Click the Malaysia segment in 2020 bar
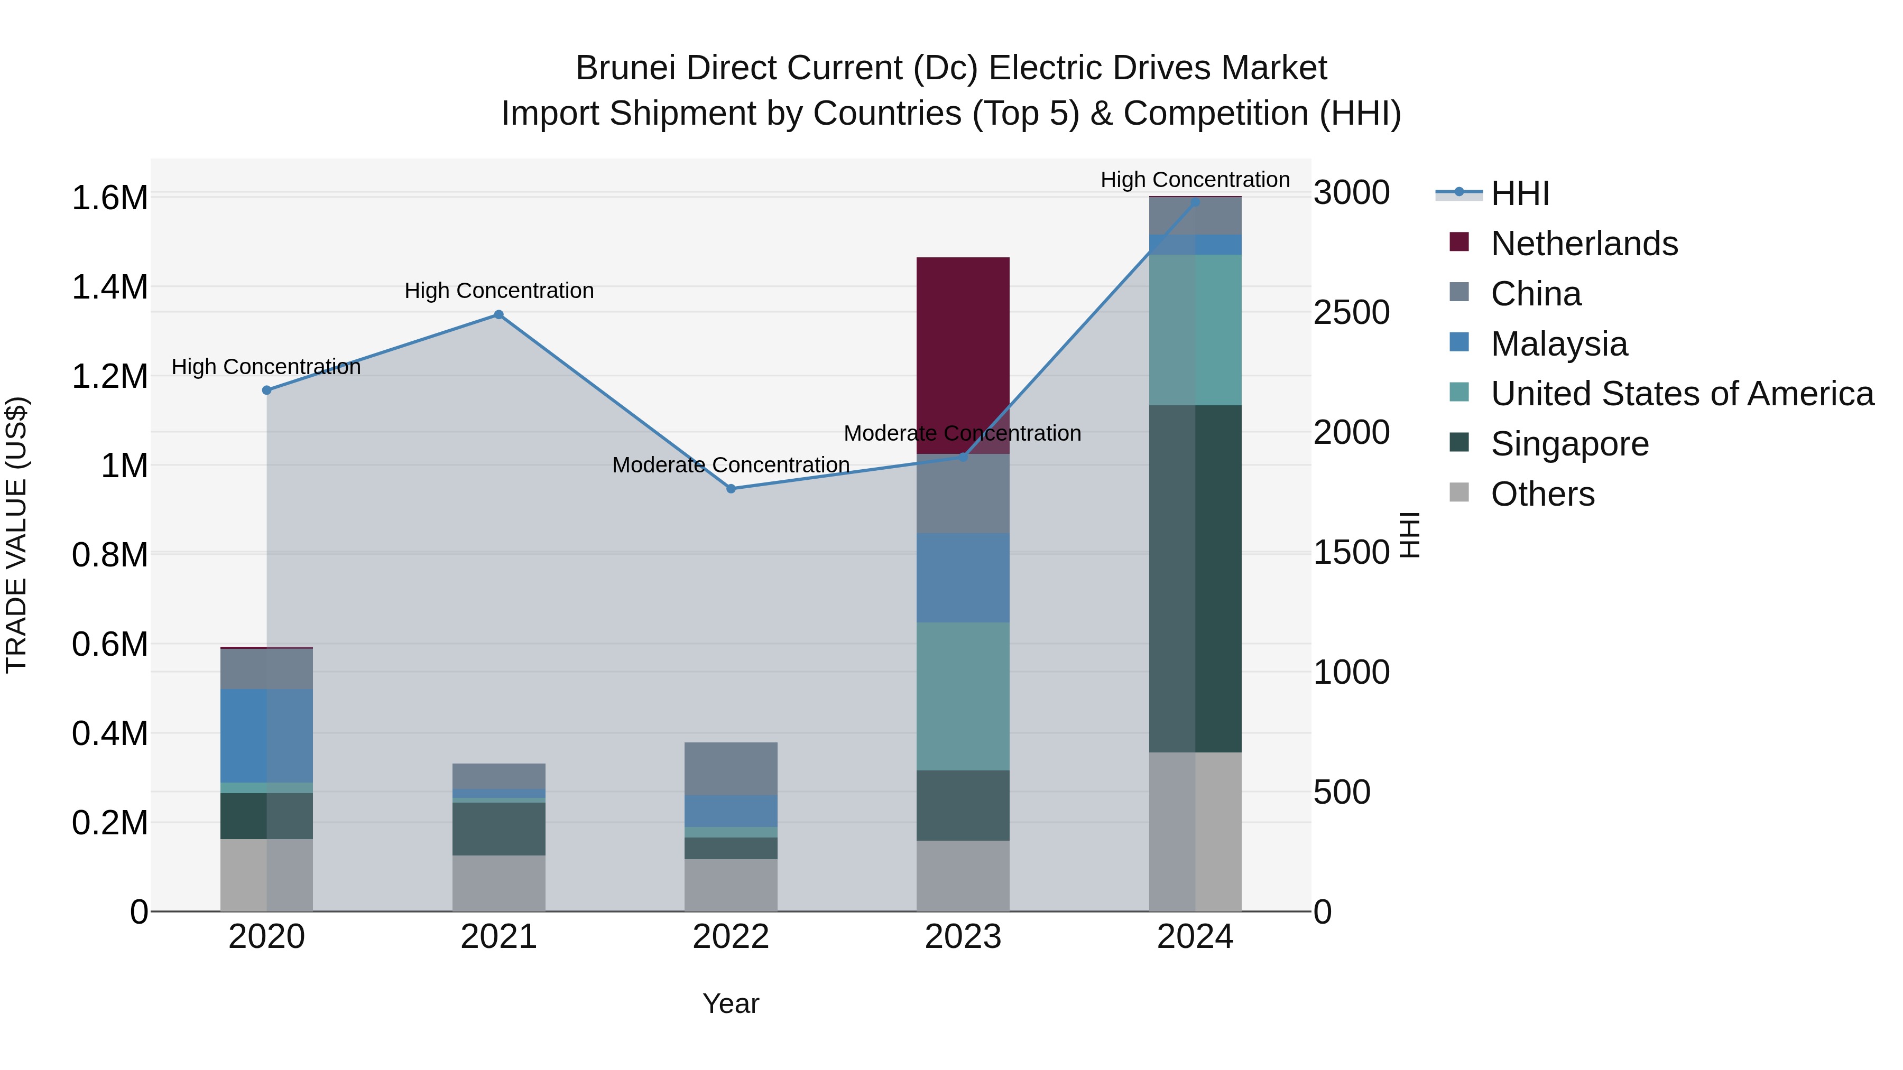 tap(267, 736)
